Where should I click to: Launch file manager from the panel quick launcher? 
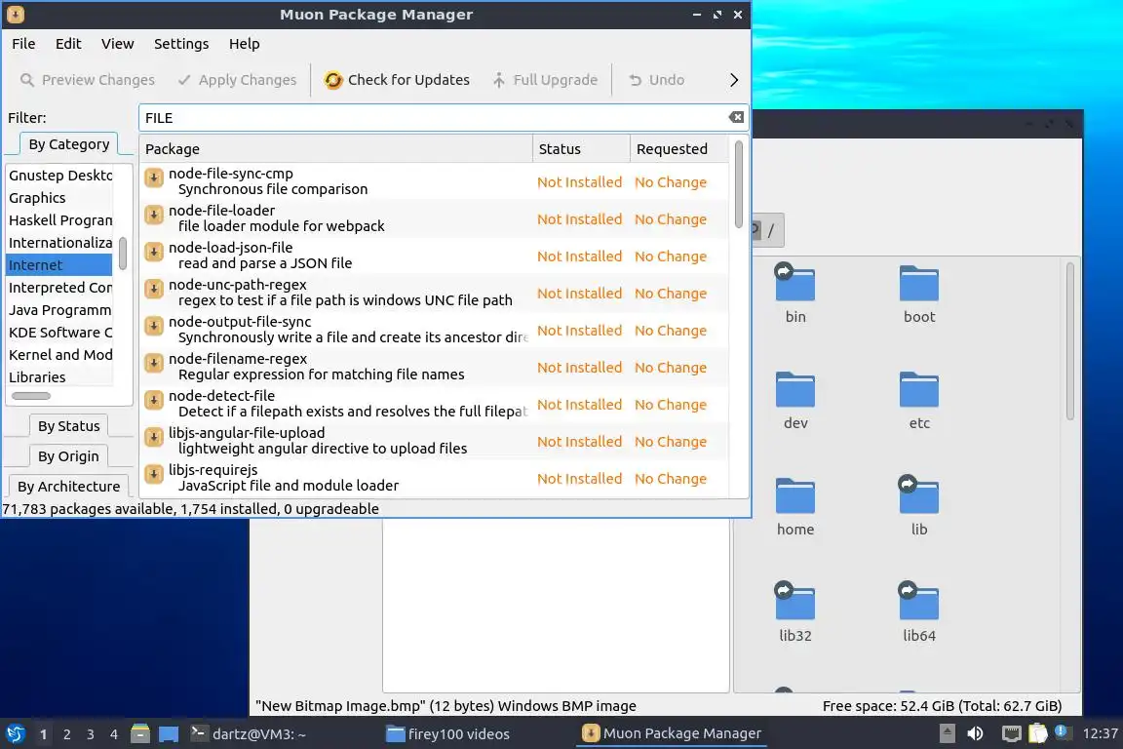point(140,733)
